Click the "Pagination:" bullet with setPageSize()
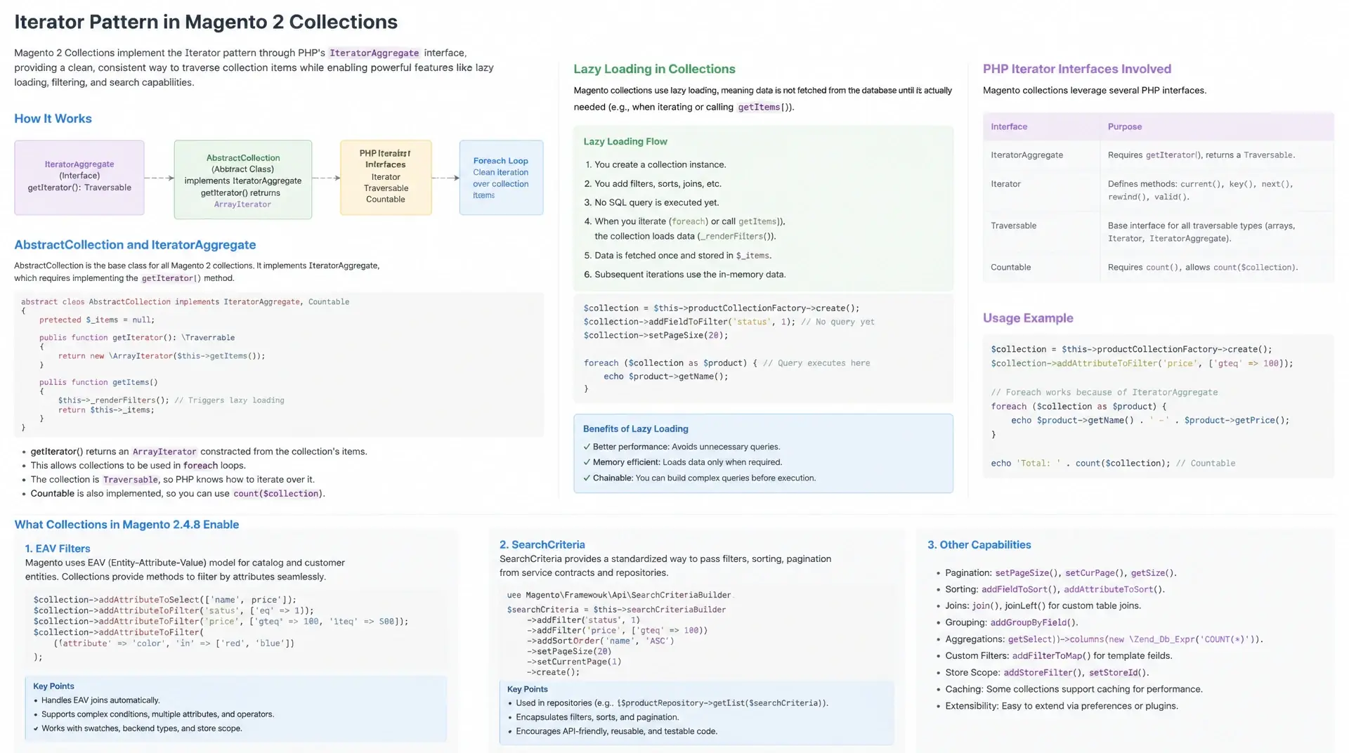Viewport: 1349px width, 753px height. point(1060,572)
